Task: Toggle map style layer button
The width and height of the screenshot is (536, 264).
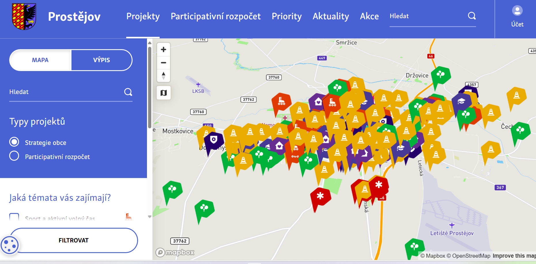Action: (164, 93)
